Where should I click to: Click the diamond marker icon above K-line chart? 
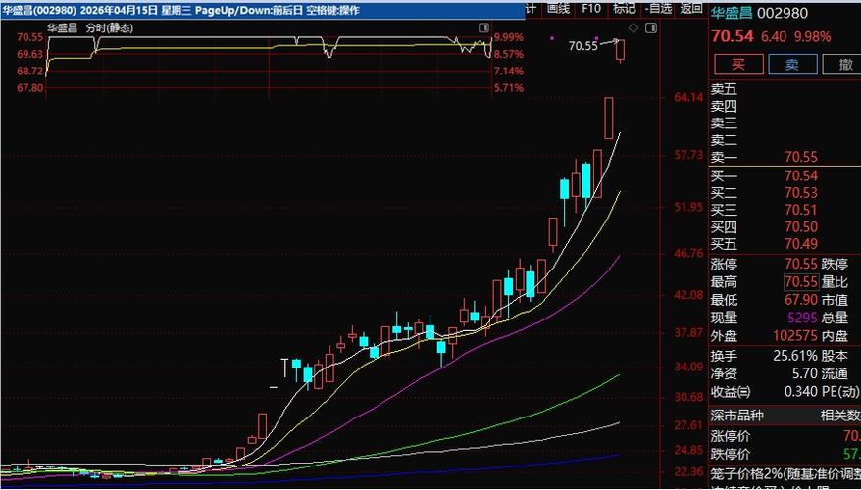pyautogui.click(x=633, y=28)
